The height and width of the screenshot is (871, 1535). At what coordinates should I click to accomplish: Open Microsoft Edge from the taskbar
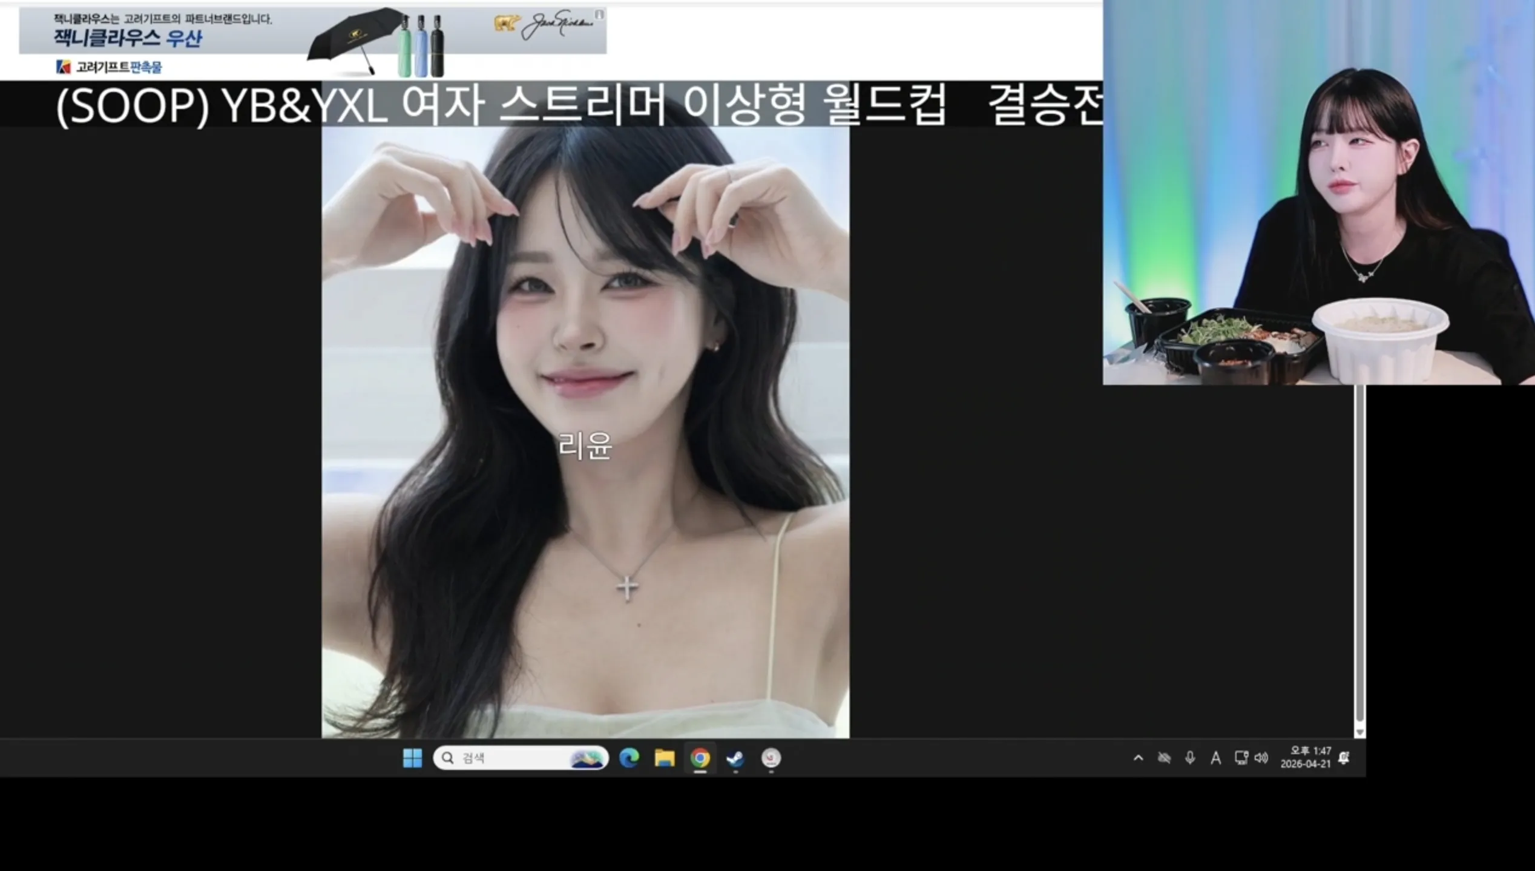click(629, 758)
